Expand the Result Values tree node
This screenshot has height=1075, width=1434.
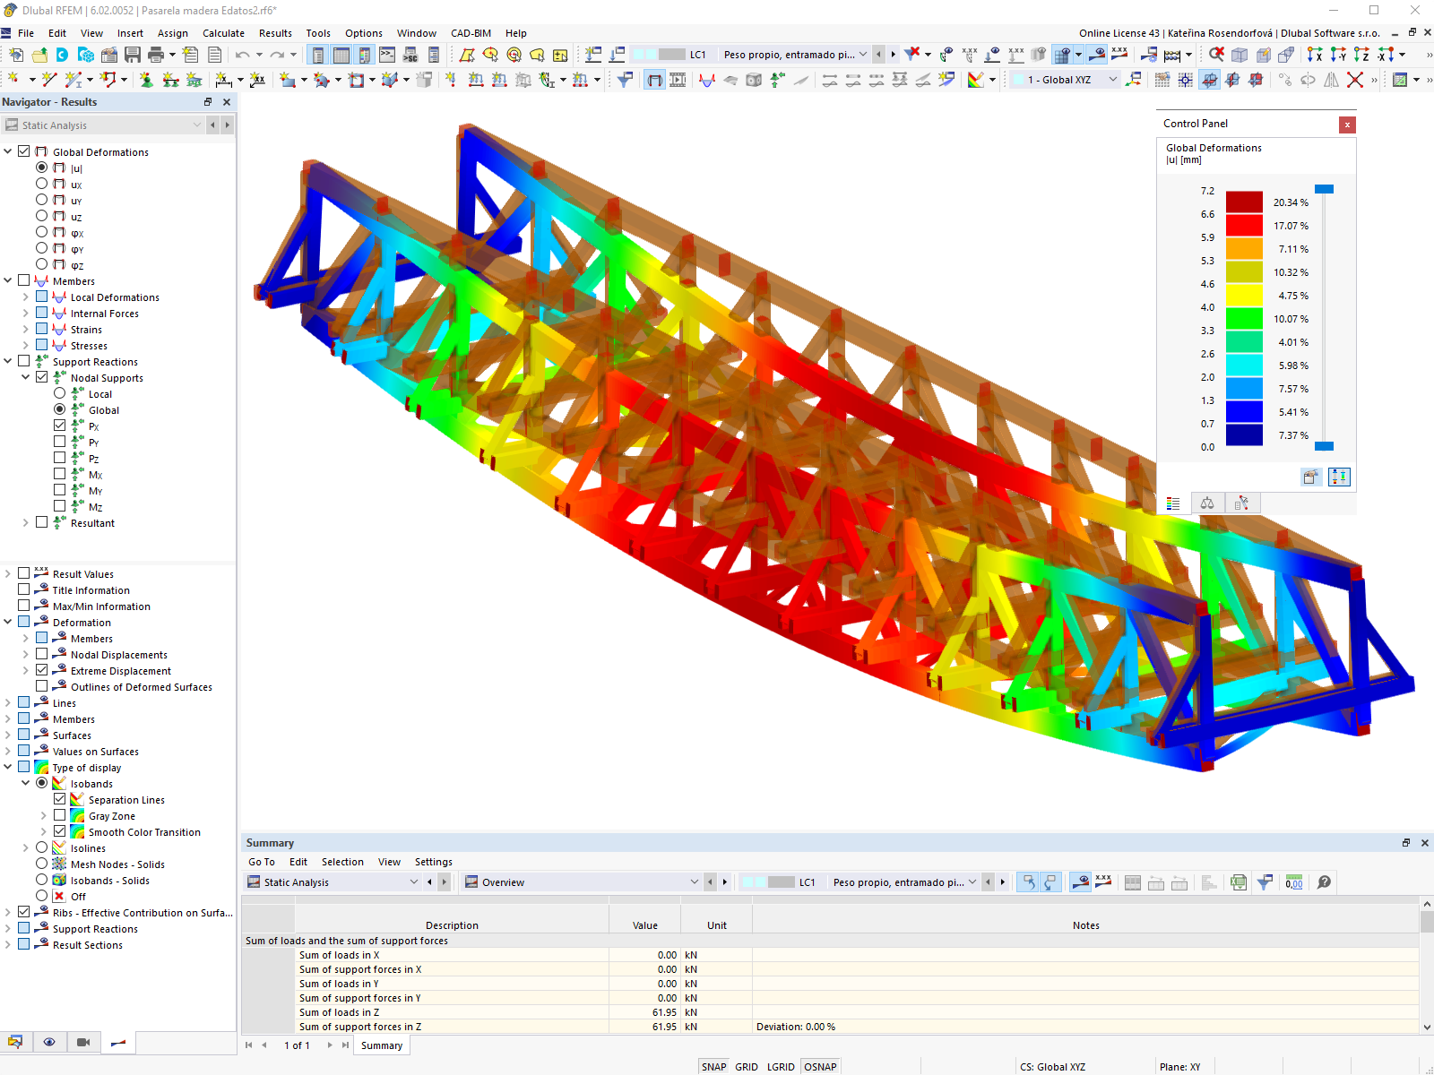tap(8, 573)
